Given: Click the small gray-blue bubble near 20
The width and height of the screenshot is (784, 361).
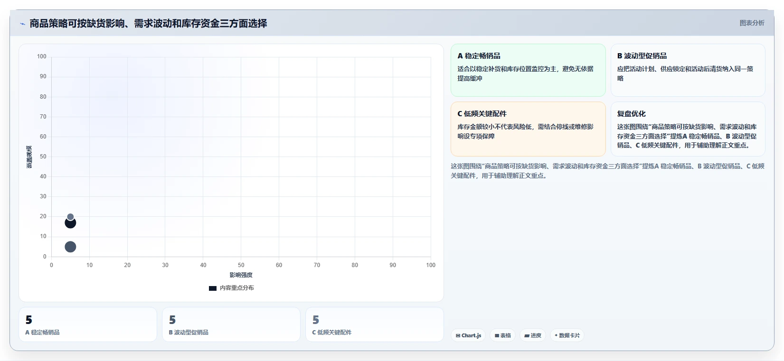Looking at the screenshot, I should 70,217.
